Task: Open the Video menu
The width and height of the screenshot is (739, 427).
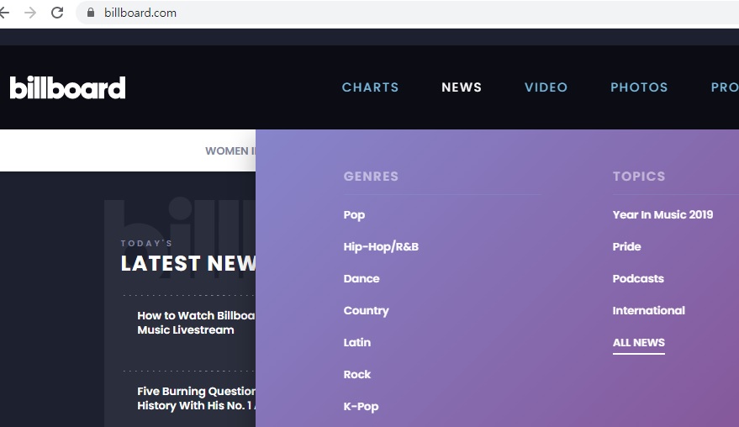Action: pyautogui.click(x=546, y=87)
